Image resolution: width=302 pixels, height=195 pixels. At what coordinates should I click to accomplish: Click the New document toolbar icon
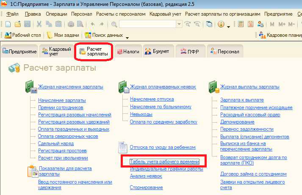(x=8, y=24)
